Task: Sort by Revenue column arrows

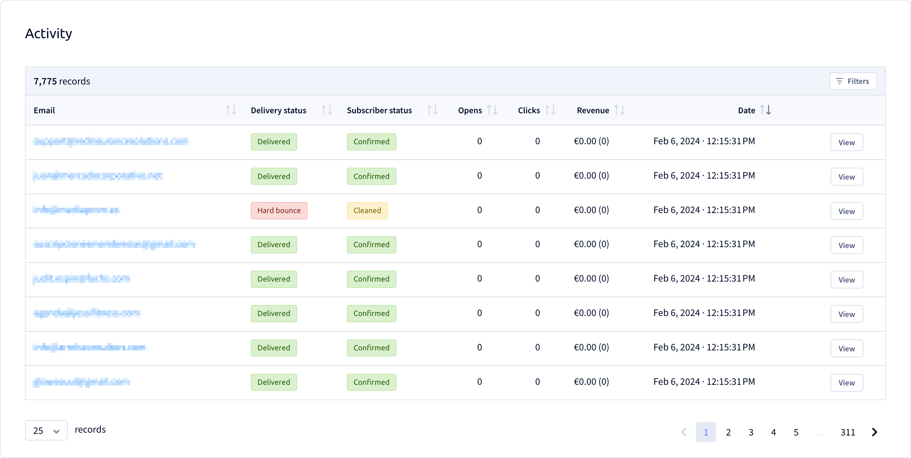Action: [619, 110]
